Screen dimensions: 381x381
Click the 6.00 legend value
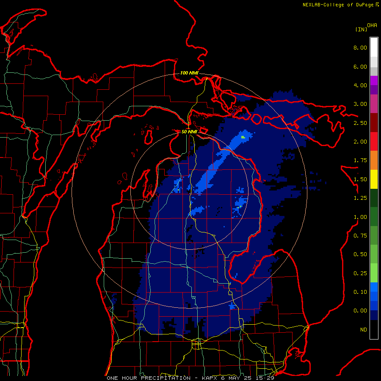coord(360,66)
